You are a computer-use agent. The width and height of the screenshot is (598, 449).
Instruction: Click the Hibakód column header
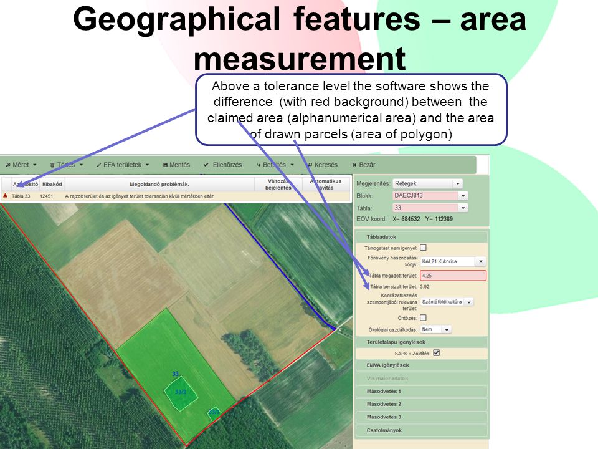pyautogui.click(x=52, y=184)
